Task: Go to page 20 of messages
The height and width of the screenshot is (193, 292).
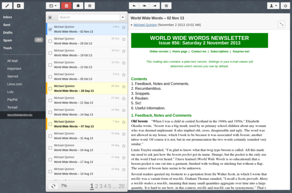Action: (x=122, y=186)
